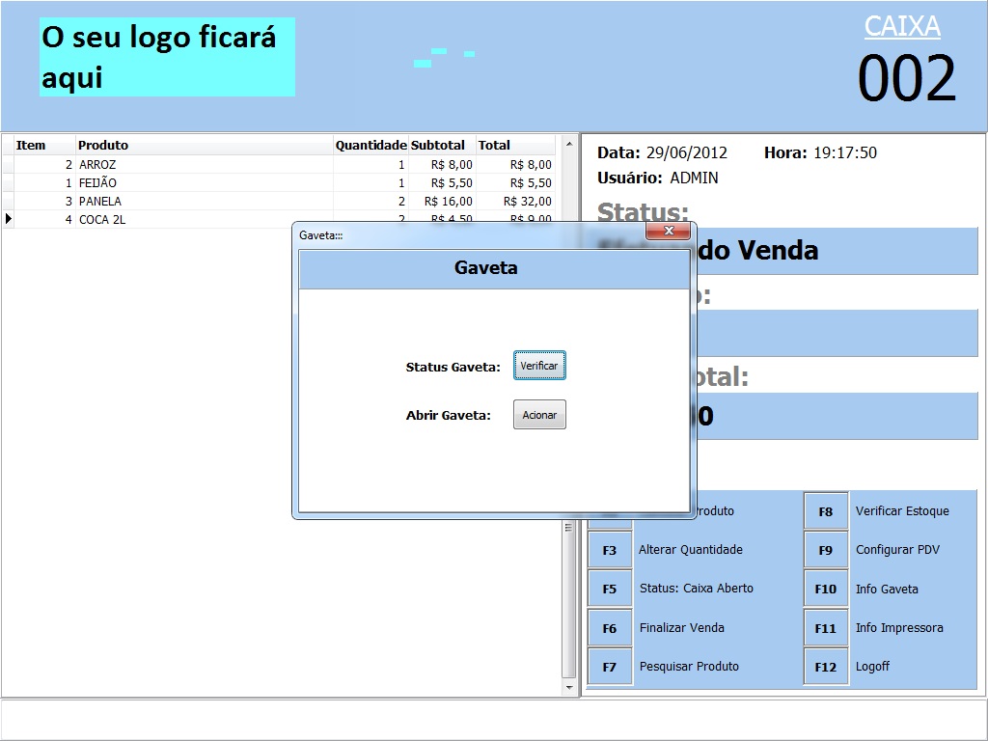Focus the bottom text input field
The image size is (988, 741).
(492, 720)
